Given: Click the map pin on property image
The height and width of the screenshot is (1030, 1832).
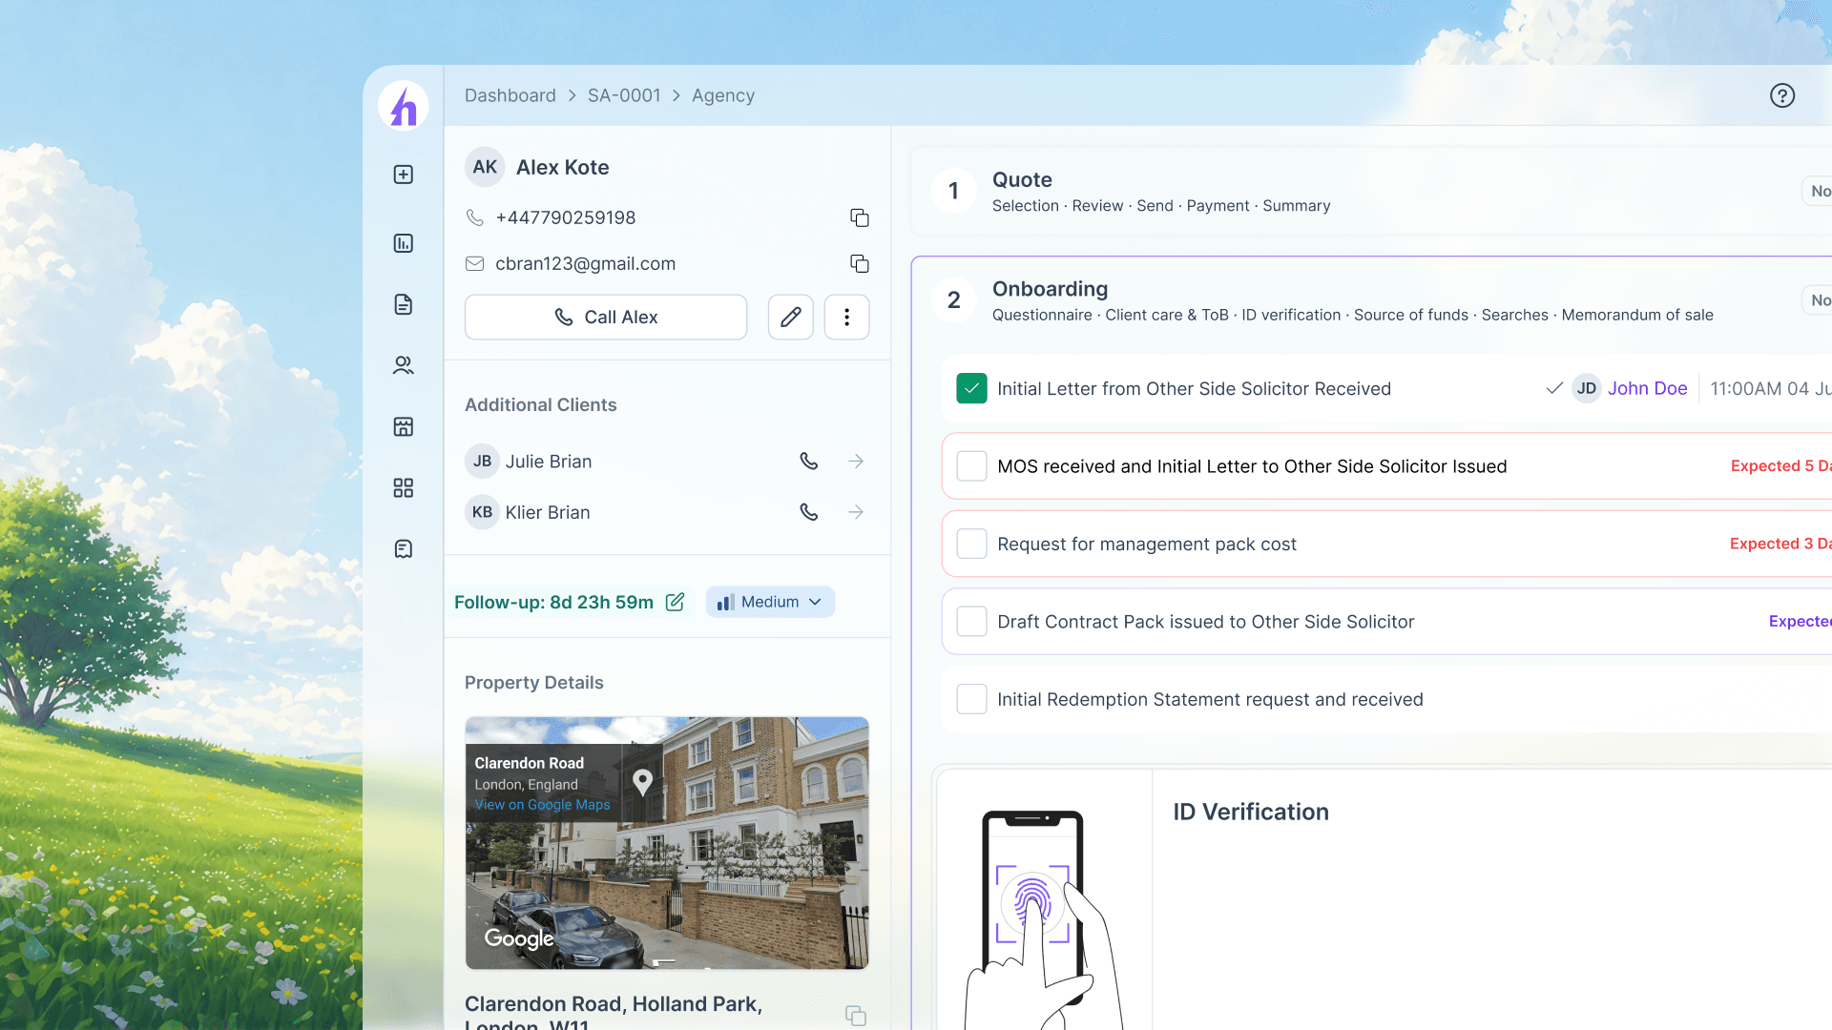Looking at the screenshot, I should pyautogui.click(x=643, y=782).
